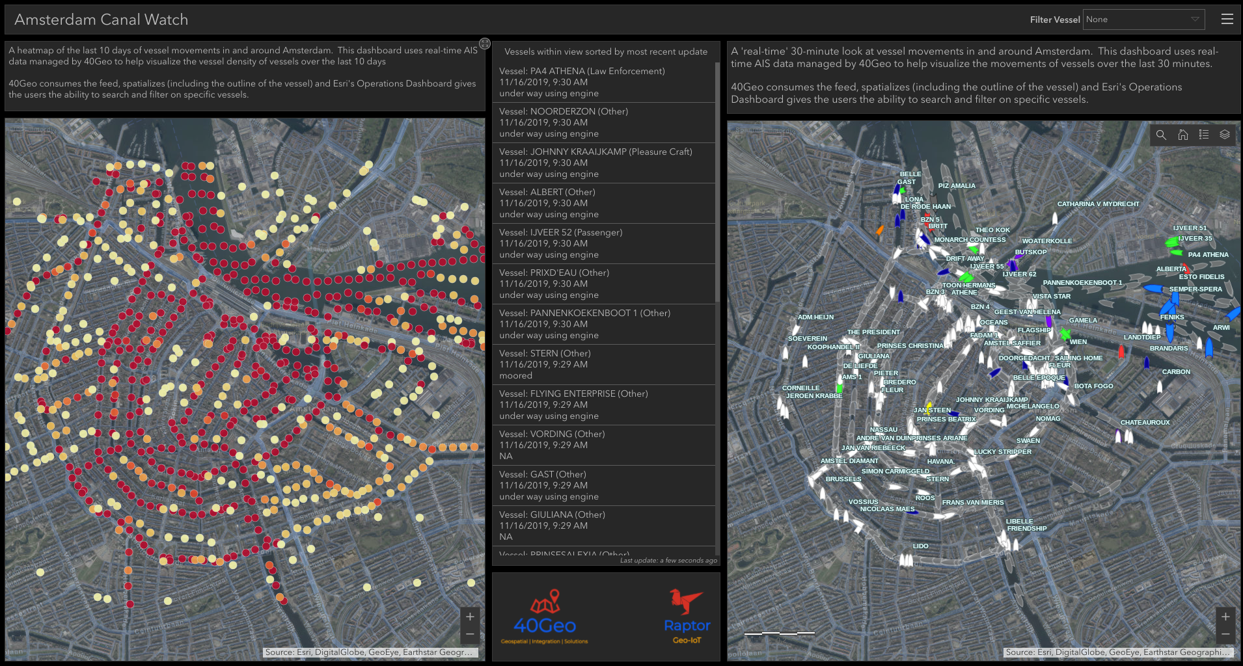The image size is (1243, 666).
Task: Click the CORNEILLE vessel label
Action: pyautogui.click(x=800, y=388)
